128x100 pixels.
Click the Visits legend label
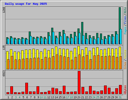125,54
